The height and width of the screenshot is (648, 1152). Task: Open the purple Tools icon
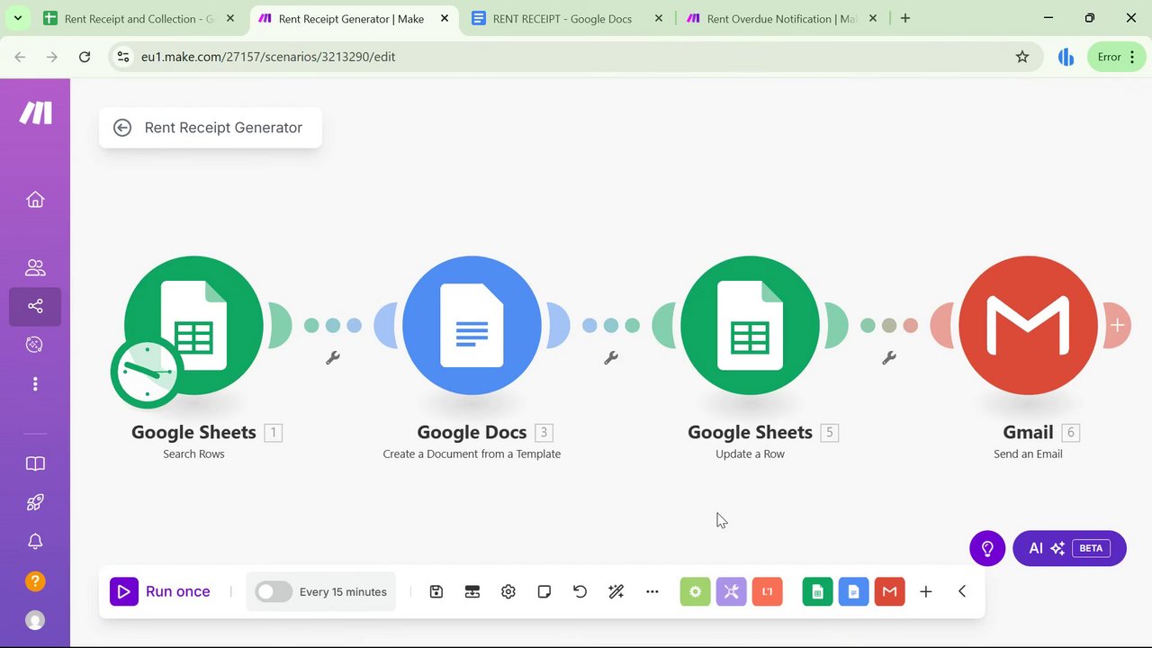tap(731, 591)
